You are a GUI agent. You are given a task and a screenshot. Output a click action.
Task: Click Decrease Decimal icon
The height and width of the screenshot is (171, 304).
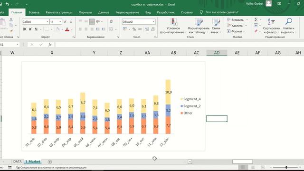(153, 29)
